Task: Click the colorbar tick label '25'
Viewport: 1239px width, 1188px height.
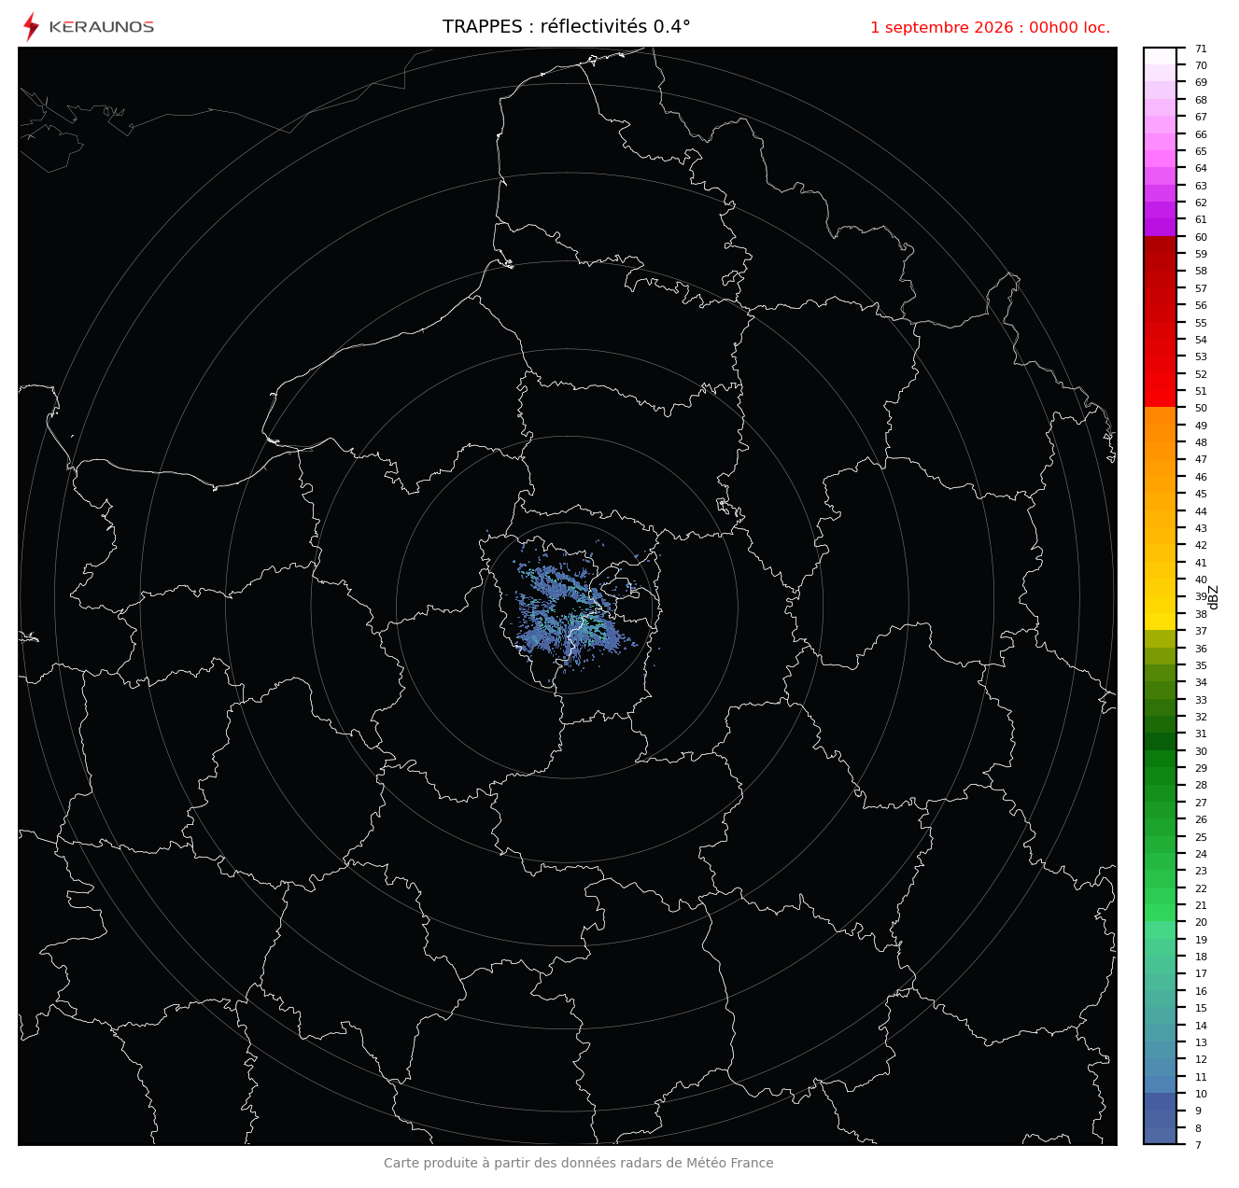Action: click(x=1201, y=837)
